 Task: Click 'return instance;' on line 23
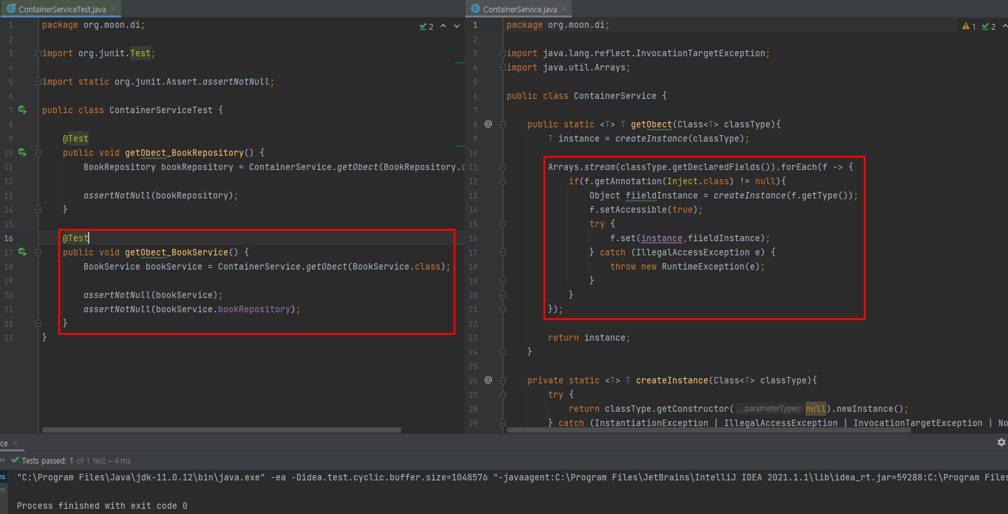coord(589,337)
